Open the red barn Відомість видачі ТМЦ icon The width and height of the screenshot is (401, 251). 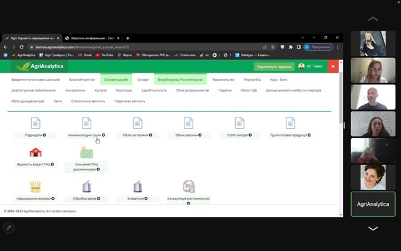coord(35,152)
